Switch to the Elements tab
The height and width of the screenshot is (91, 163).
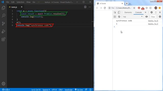click(x=128, y=12)
